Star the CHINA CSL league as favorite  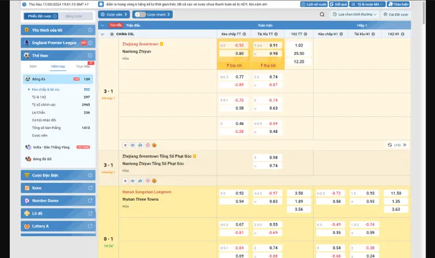pyautogui.click(x=111, y=34)
